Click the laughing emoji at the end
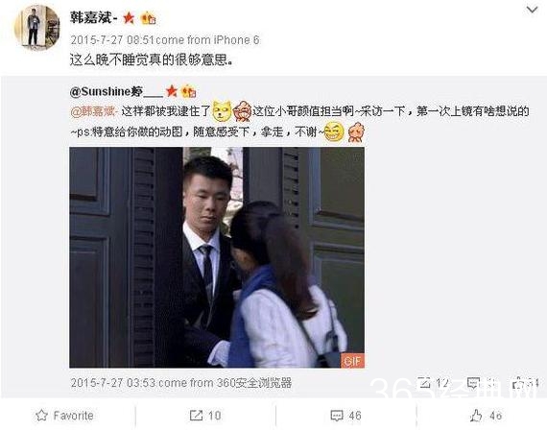The height and width of the screenshot is (430, 547). pos(334,131)
